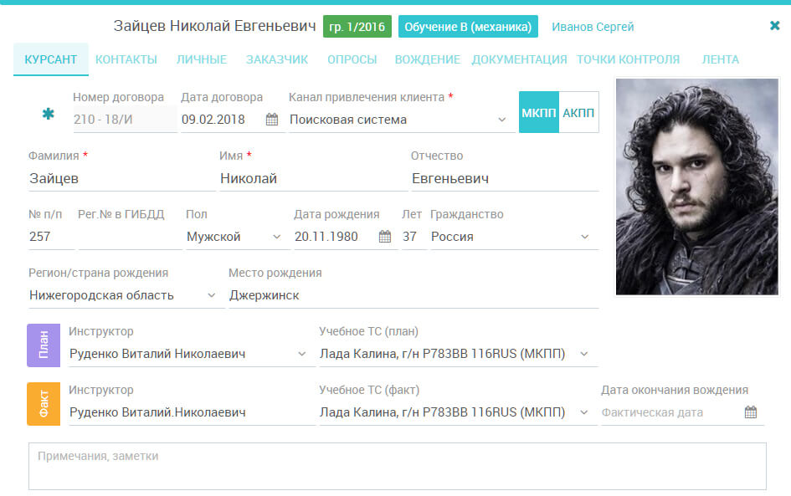The height and width of the screenshot is (496, 791).
Task: Go to the ЛИЧНЫЕ tab
Action: 202,59
